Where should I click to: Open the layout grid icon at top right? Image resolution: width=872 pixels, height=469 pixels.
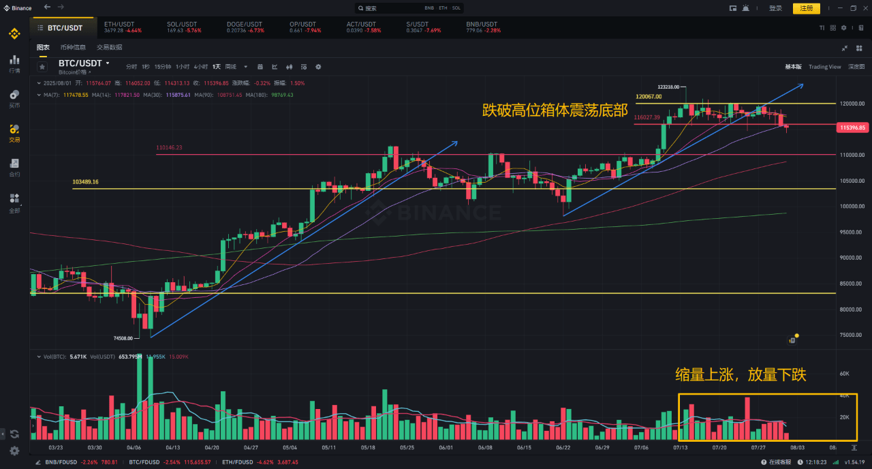pos(833,28)
